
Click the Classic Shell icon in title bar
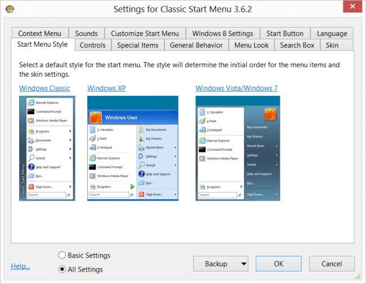click(x=10, y=9)
